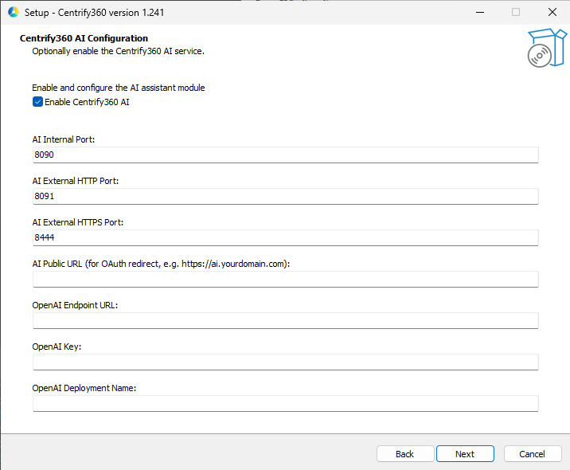Viewport: 570px width, 470px height.
Task: Click the 'OpenAI Endpoint URL:' label
Action: click(76, 305)
